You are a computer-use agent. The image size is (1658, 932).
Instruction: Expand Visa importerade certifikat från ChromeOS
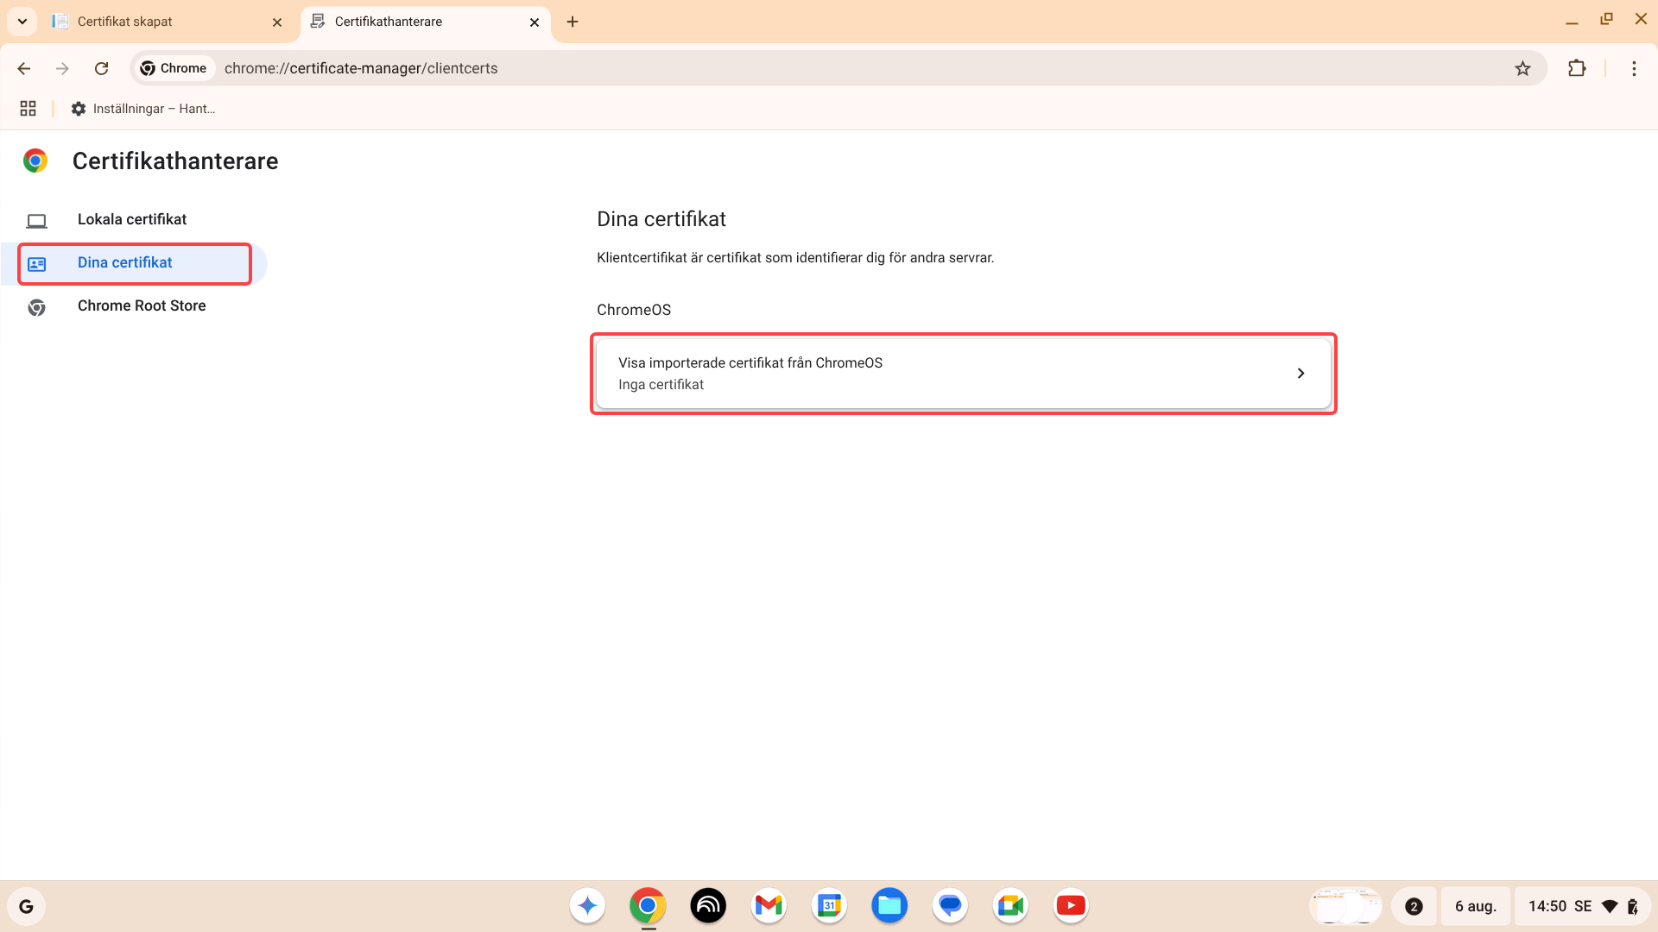click(x=963, y=374)
